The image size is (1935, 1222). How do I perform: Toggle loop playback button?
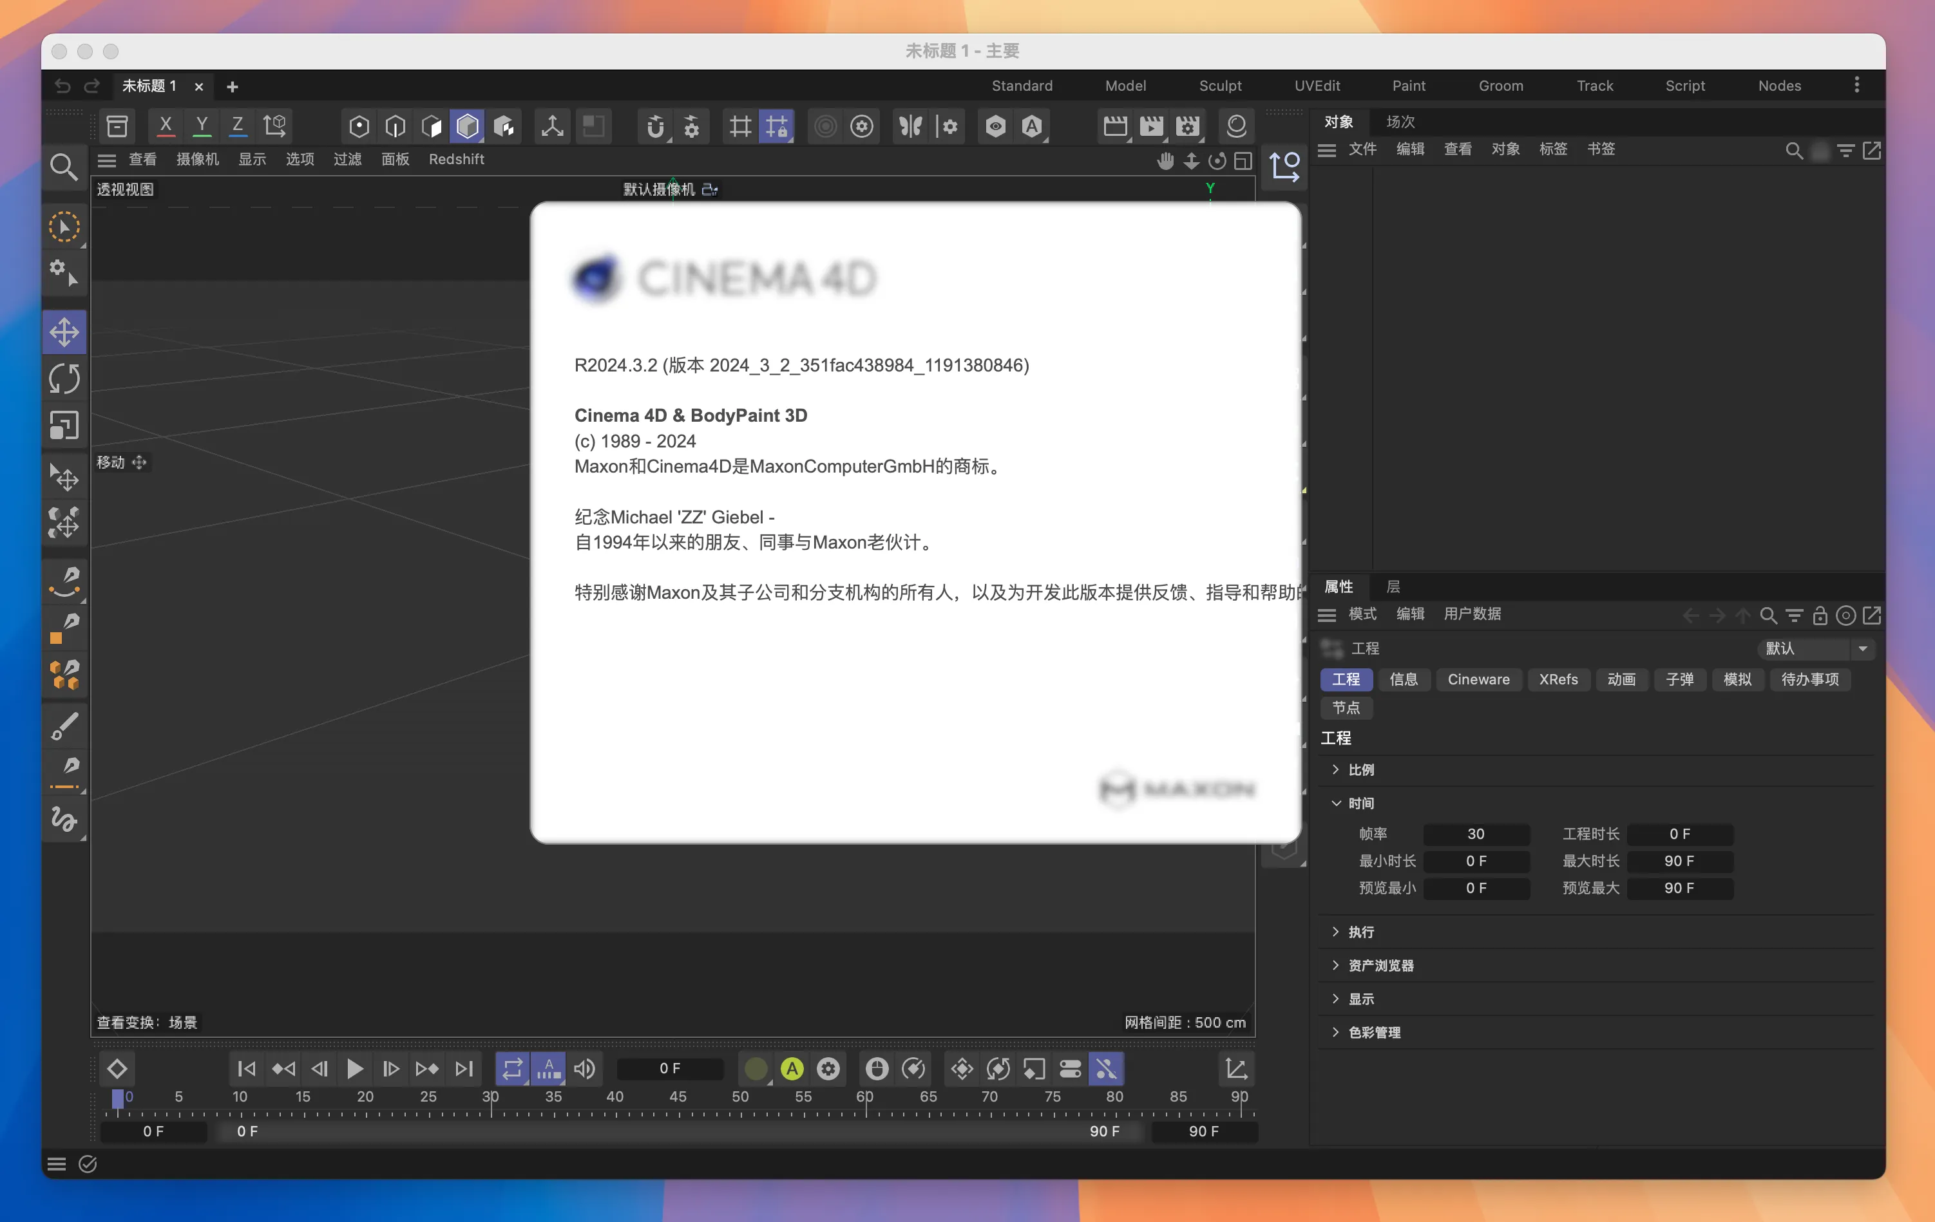pos(513,1069)
